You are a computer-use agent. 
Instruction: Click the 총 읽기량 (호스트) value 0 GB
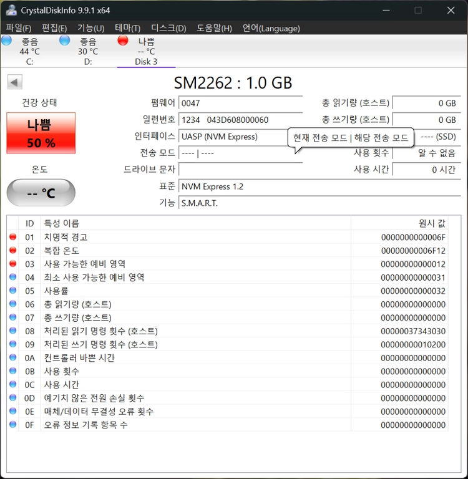(426, 103)
